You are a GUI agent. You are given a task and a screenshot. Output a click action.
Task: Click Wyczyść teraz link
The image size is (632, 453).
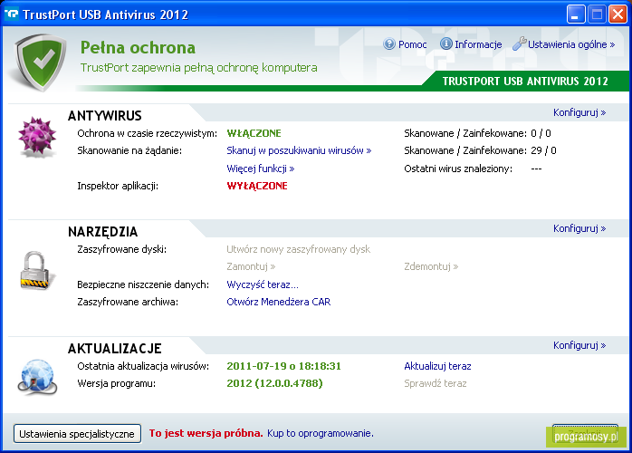coord(263,284)
